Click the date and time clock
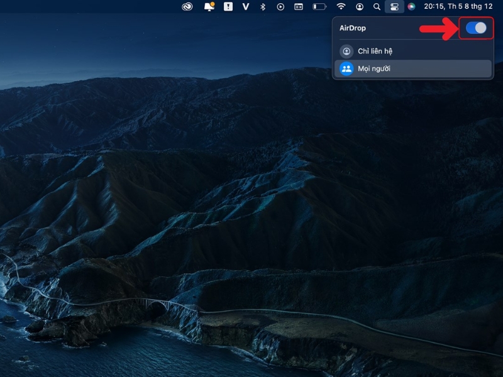The height and width of the screenshot is (377, 503). 458,6
